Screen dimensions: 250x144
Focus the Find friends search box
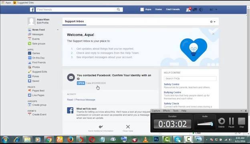(76, 10)
